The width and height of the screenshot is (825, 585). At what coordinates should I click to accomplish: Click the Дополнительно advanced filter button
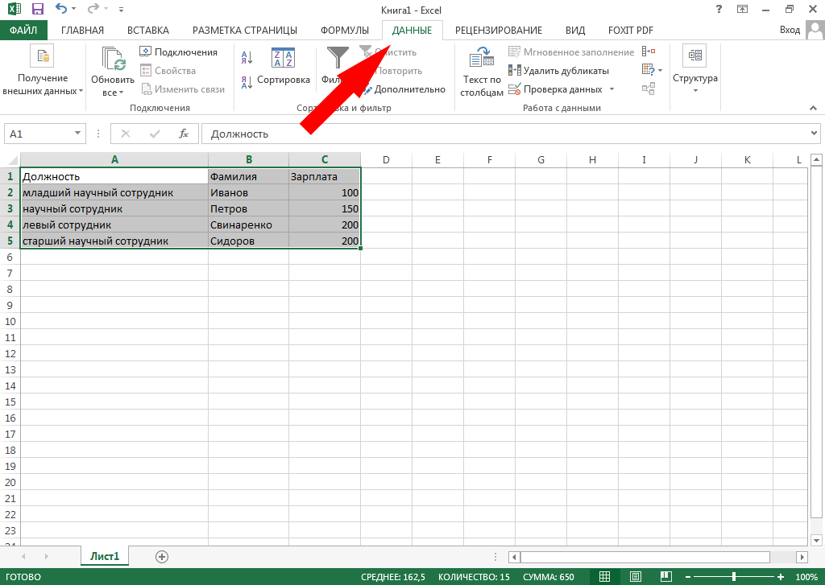tap(402, 89)
